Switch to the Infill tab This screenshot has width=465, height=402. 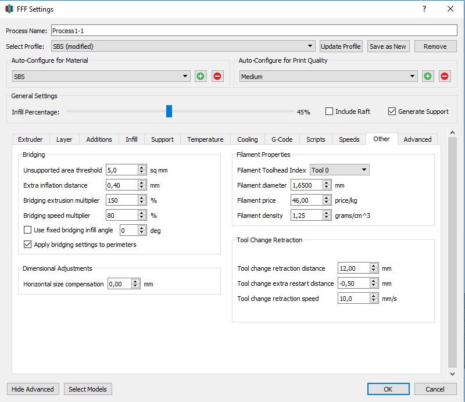[x=131, y=139]
